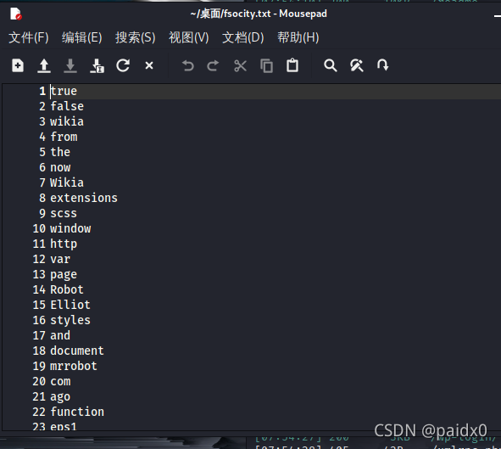Click capitalized 'Wikia' on line 7
This screenshot has width=501, height=449.
coord(67,182)
